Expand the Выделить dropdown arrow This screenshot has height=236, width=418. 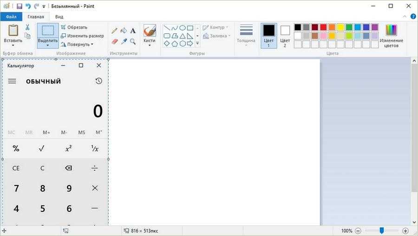[x=48, y=45]
